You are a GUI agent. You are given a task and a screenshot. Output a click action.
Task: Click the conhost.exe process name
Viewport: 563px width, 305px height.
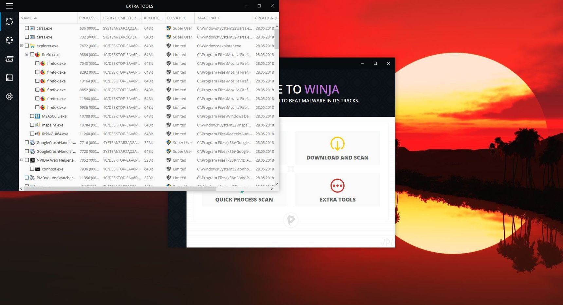point(52,169)
